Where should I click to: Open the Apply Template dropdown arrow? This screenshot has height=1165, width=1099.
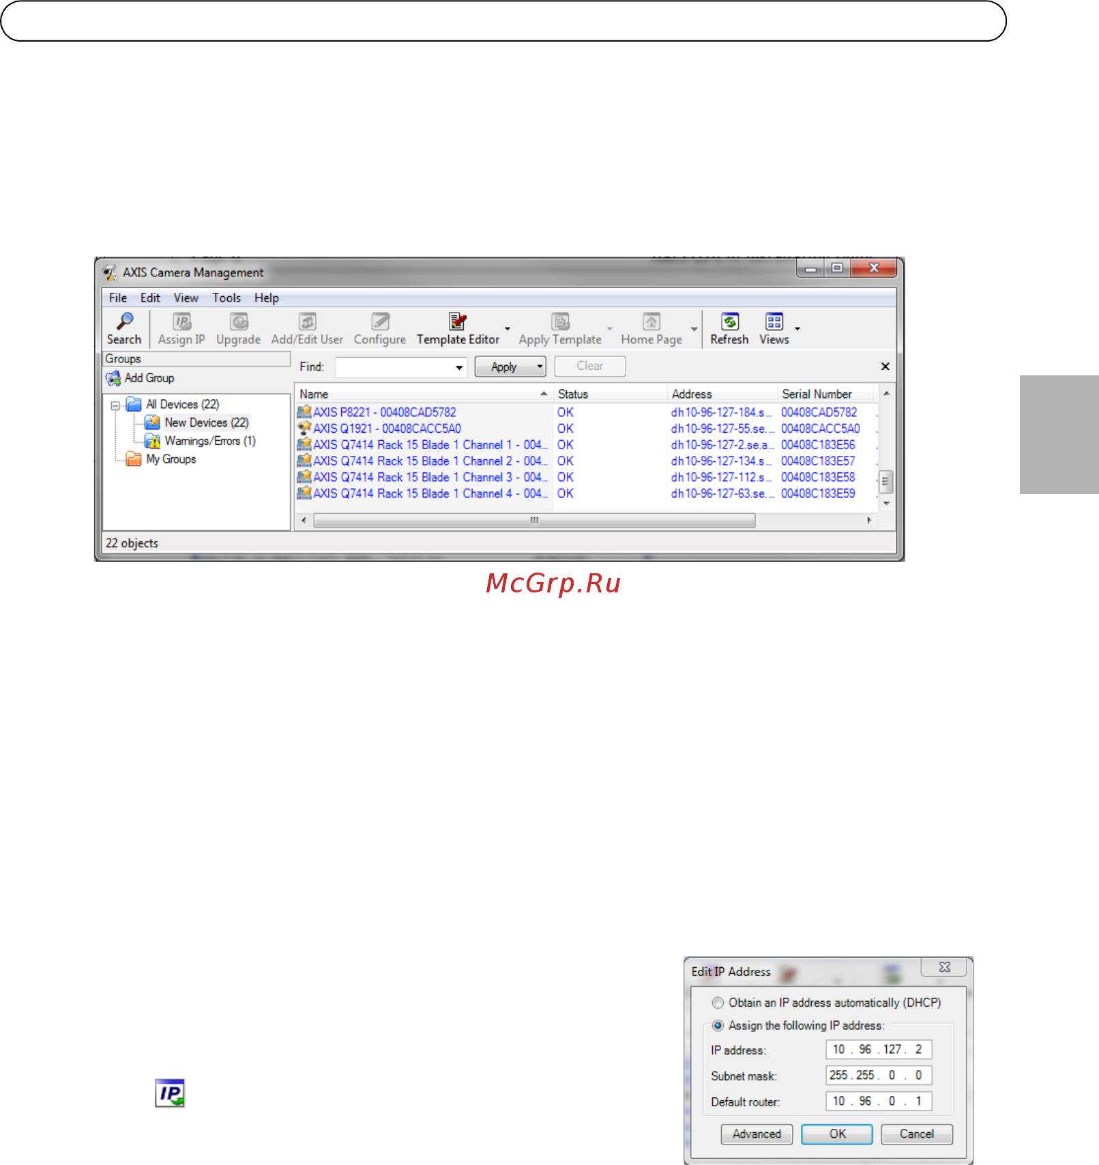(x=610, y=329)
